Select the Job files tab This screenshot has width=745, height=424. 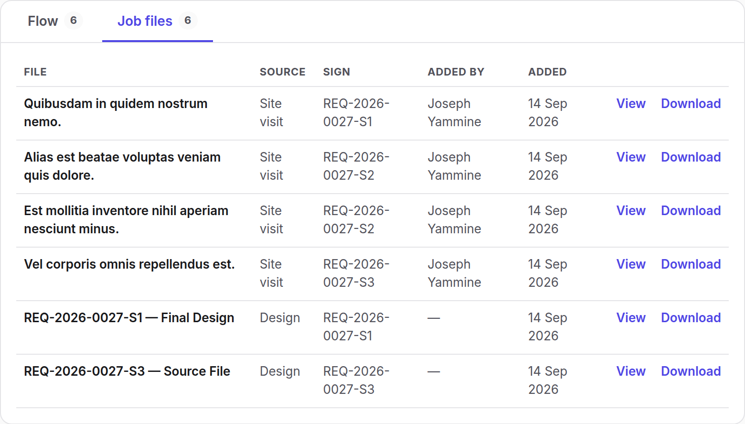click(157, 21)
